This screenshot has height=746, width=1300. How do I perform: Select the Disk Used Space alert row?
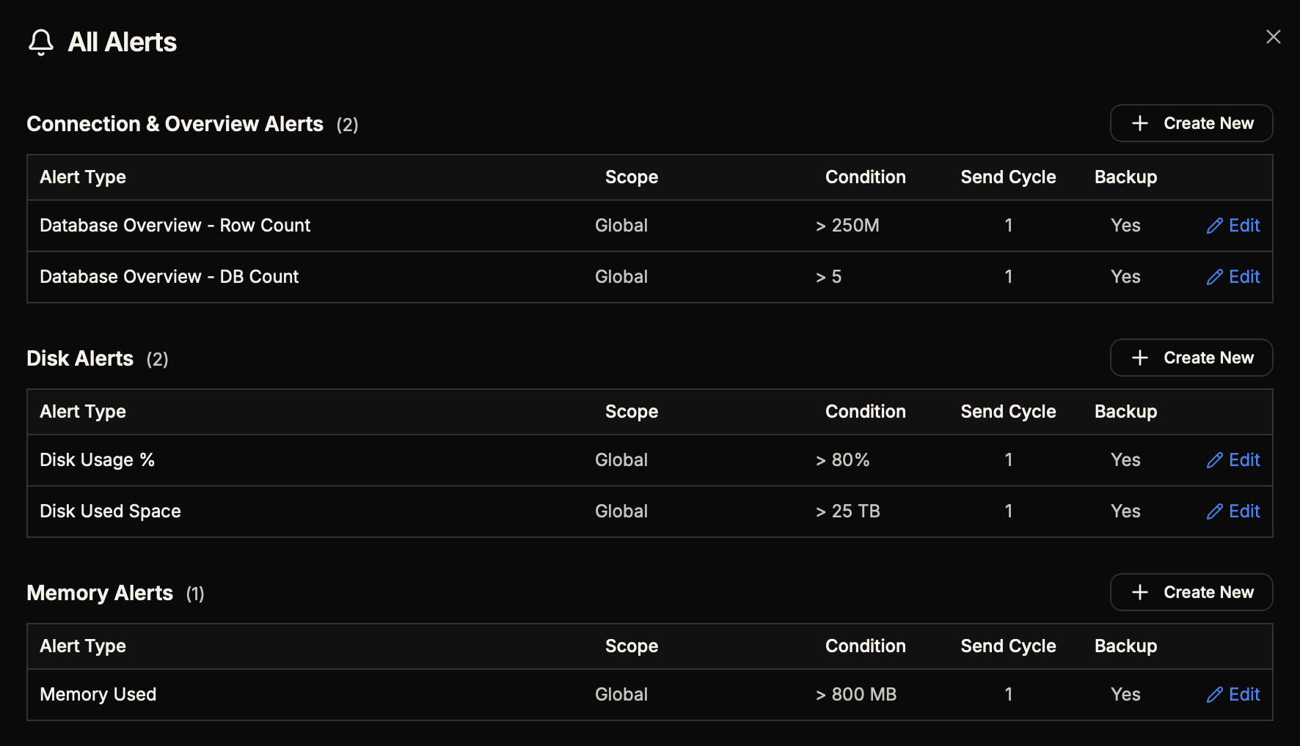coord(110,512)
